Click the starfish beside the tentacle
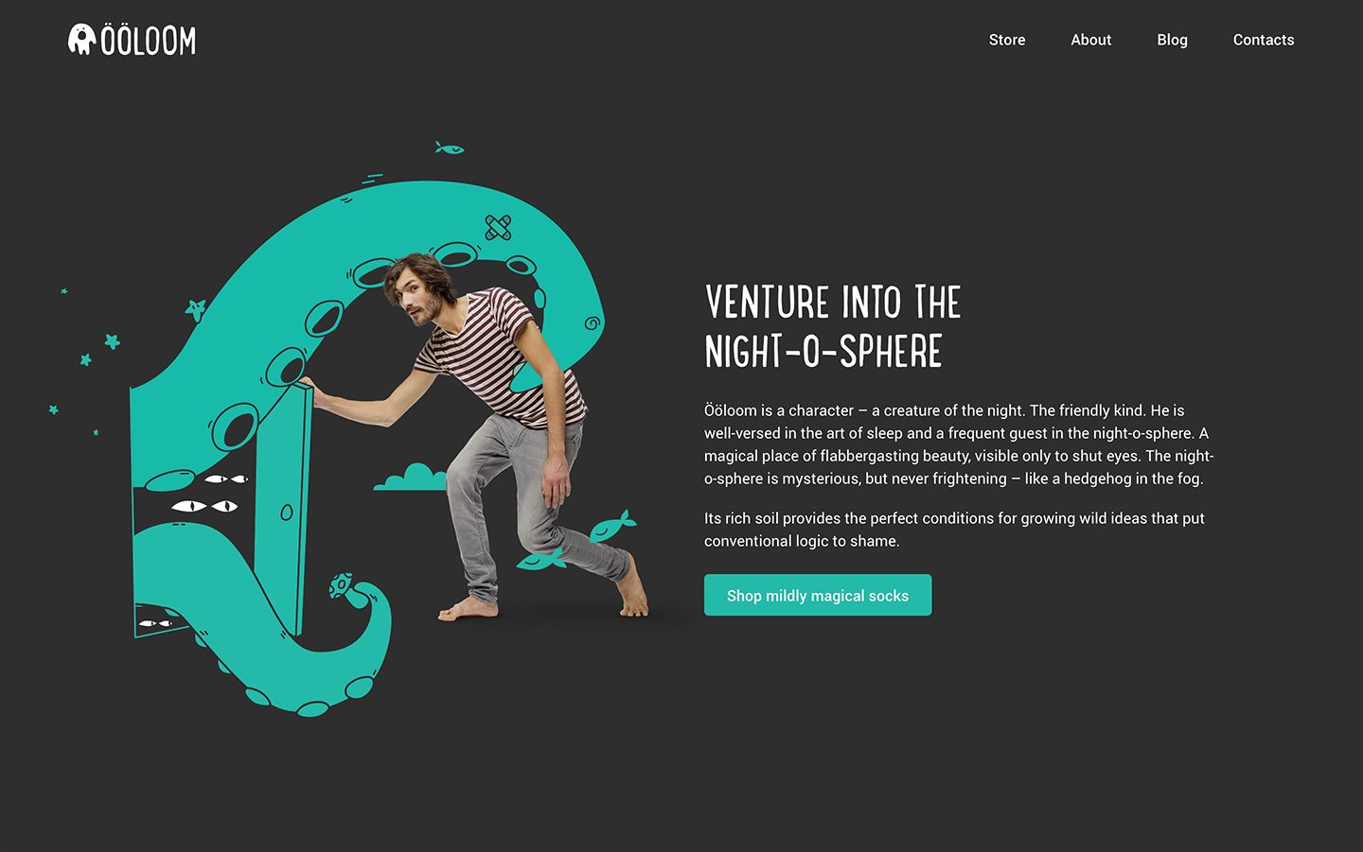Screen dimensions: 1363x852 pos(196,308)
